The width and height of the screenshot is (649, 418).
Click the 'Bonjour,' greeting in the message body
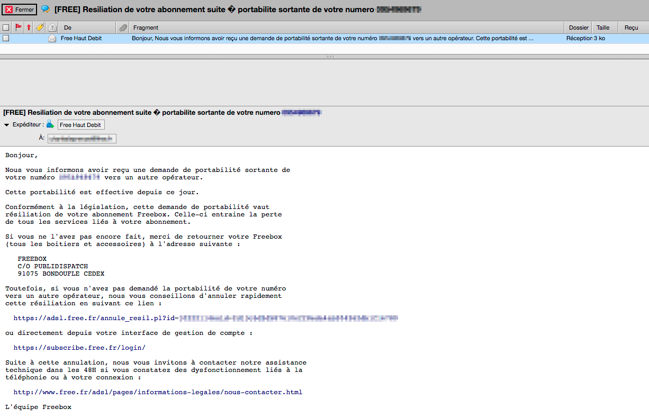[x=22, y=155]
